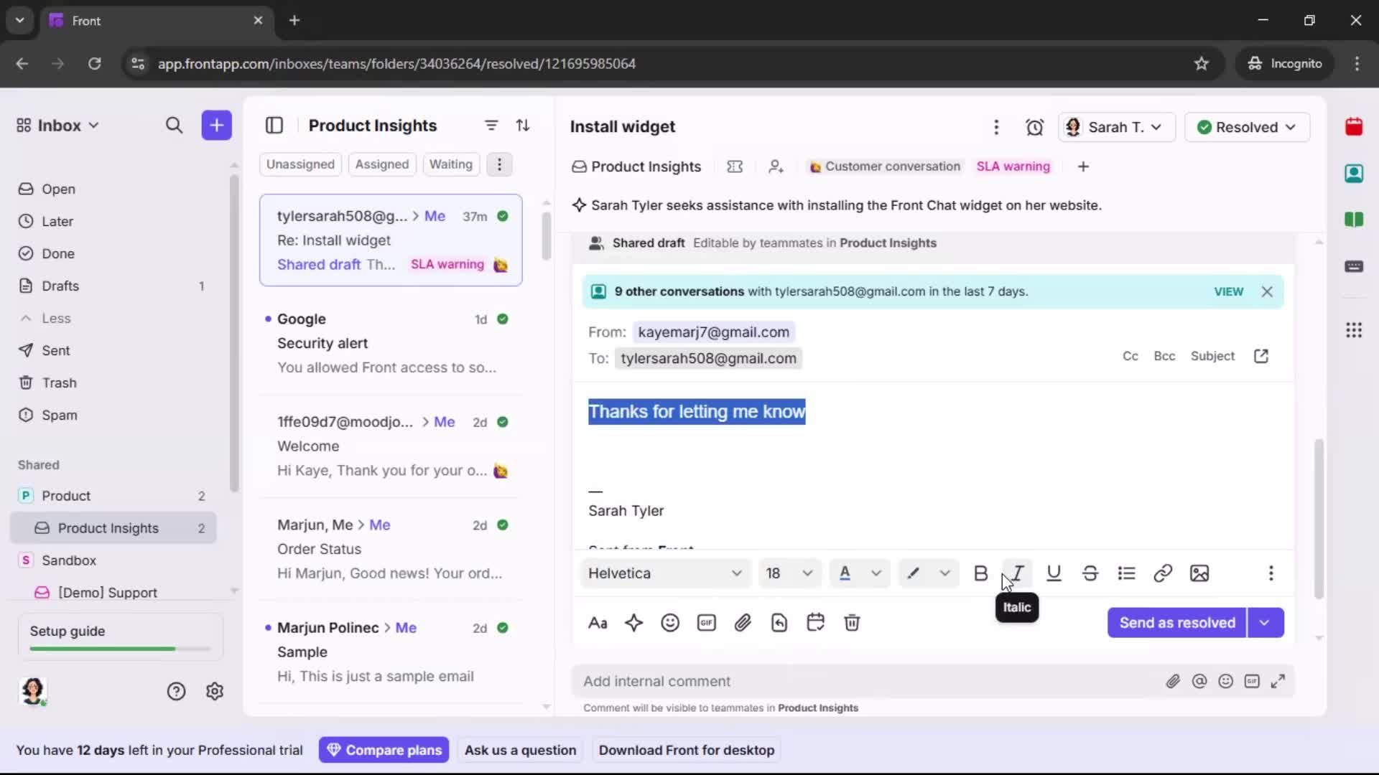Insert a hyperlink in the reply
This screenshot has width=1379, height=775.
pyautogui.click(x=1163, y=573)
